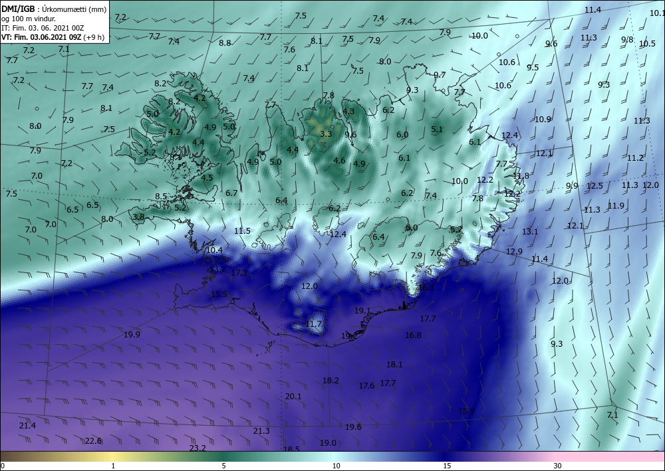Select the 5.1 value in northern Iceland

pyautogui.click(x=437, y=130)
